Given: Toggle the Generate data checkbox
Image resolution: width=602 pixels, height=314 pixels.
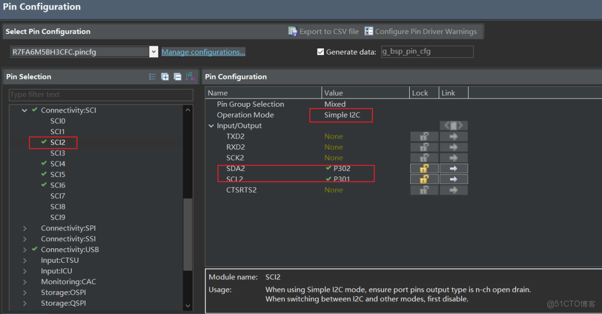Looking at the screenshot, I should tap(321, 52).
